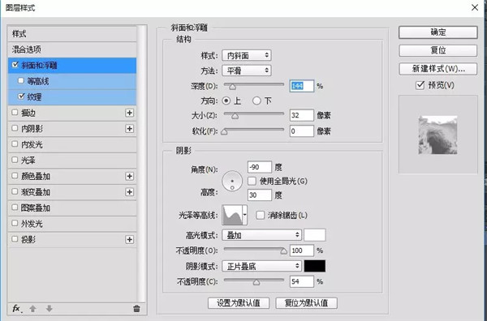The height and width of the screenshot is (321, 487).
Task: Click the style preview thumbnail
Action: coord(438,135)
